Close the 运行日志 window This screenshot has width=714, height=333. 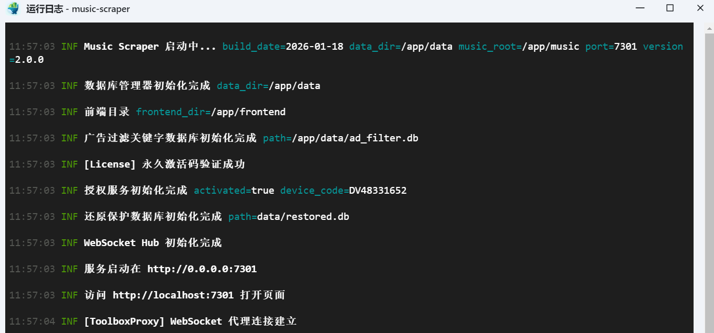[x=700, y=8]
